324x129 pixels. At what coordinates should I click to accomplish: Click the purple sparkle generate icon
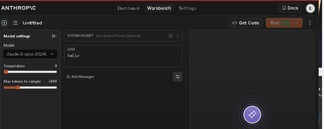point(252,114)
